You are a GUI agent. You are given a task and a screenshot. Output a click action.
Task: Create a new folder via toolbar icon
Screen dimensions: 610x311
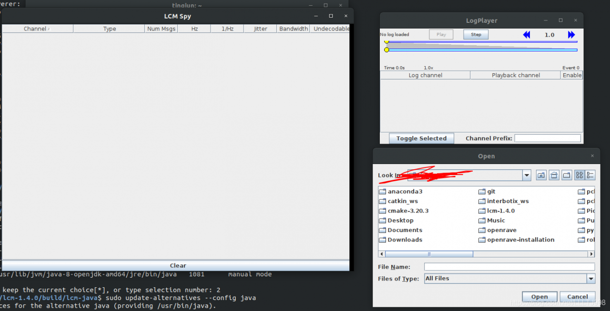point(566,175)
